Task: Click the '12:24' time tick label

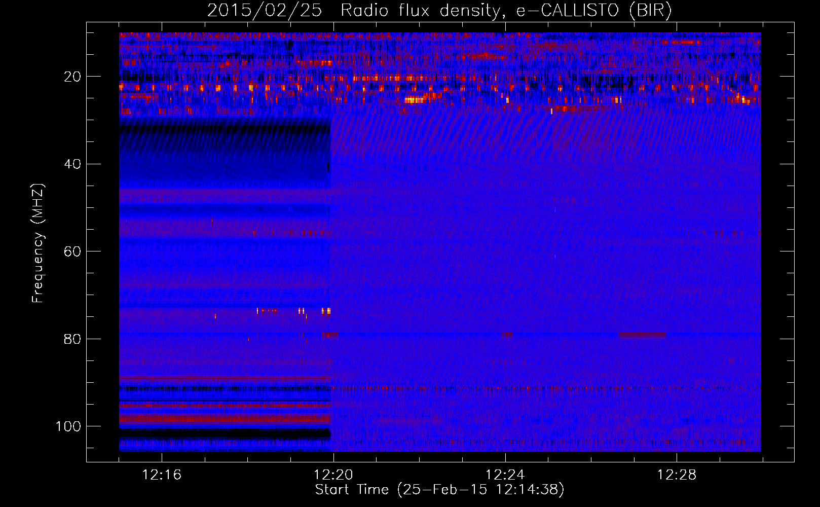Action: [505, 475]
